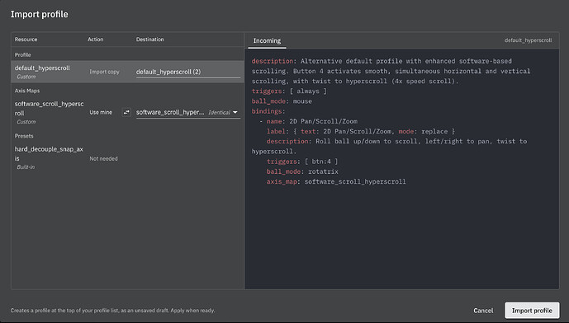
Task: Click the label line with mode: replace
Action: 361,132
